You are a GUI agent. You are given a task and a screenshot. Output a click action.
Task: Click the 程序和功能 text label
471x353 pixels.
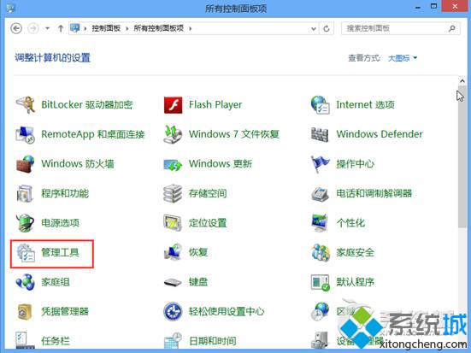pos(65,193)
